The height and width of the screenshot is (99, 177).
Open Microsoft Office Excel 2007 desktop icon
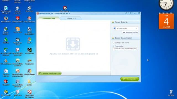coord(18,62)
